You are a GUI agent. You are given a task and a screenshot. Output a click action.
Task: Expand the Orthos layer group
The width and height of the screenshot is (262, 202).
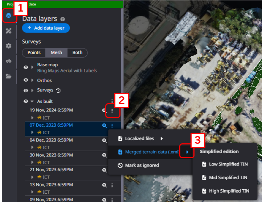pyautogui.click(x=32, y=80)
